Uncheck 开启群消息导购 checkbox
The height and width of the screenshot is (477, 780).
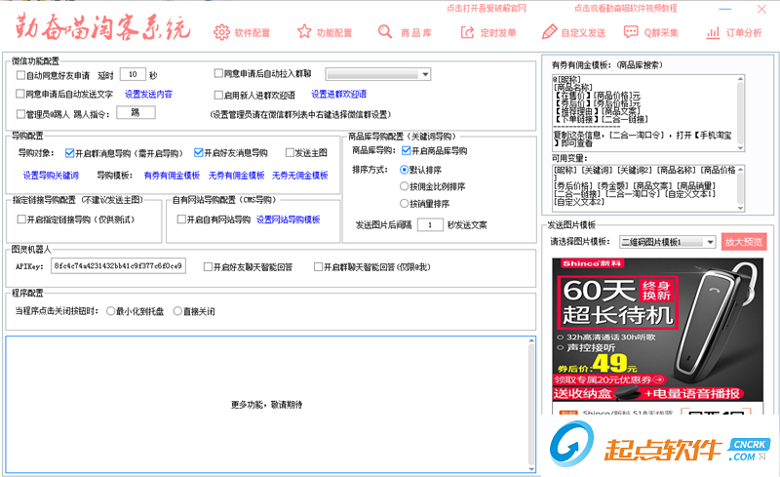69,153
